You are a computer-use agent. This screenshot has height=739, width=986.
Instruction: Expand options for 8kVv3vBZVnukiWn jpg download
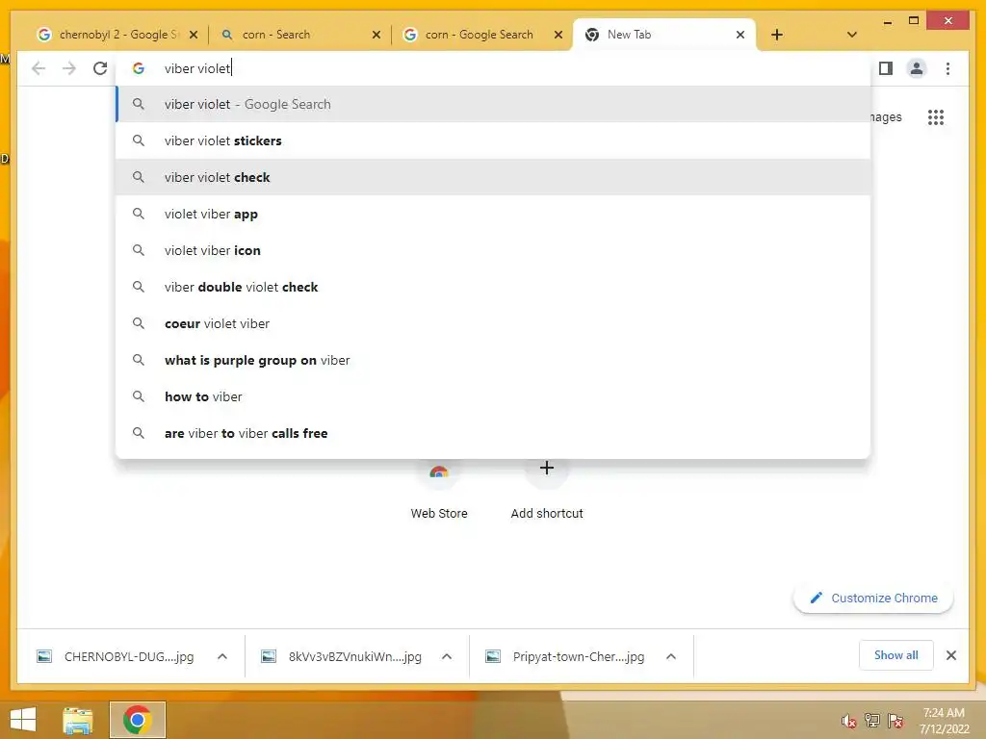click(x=447, y=656)
